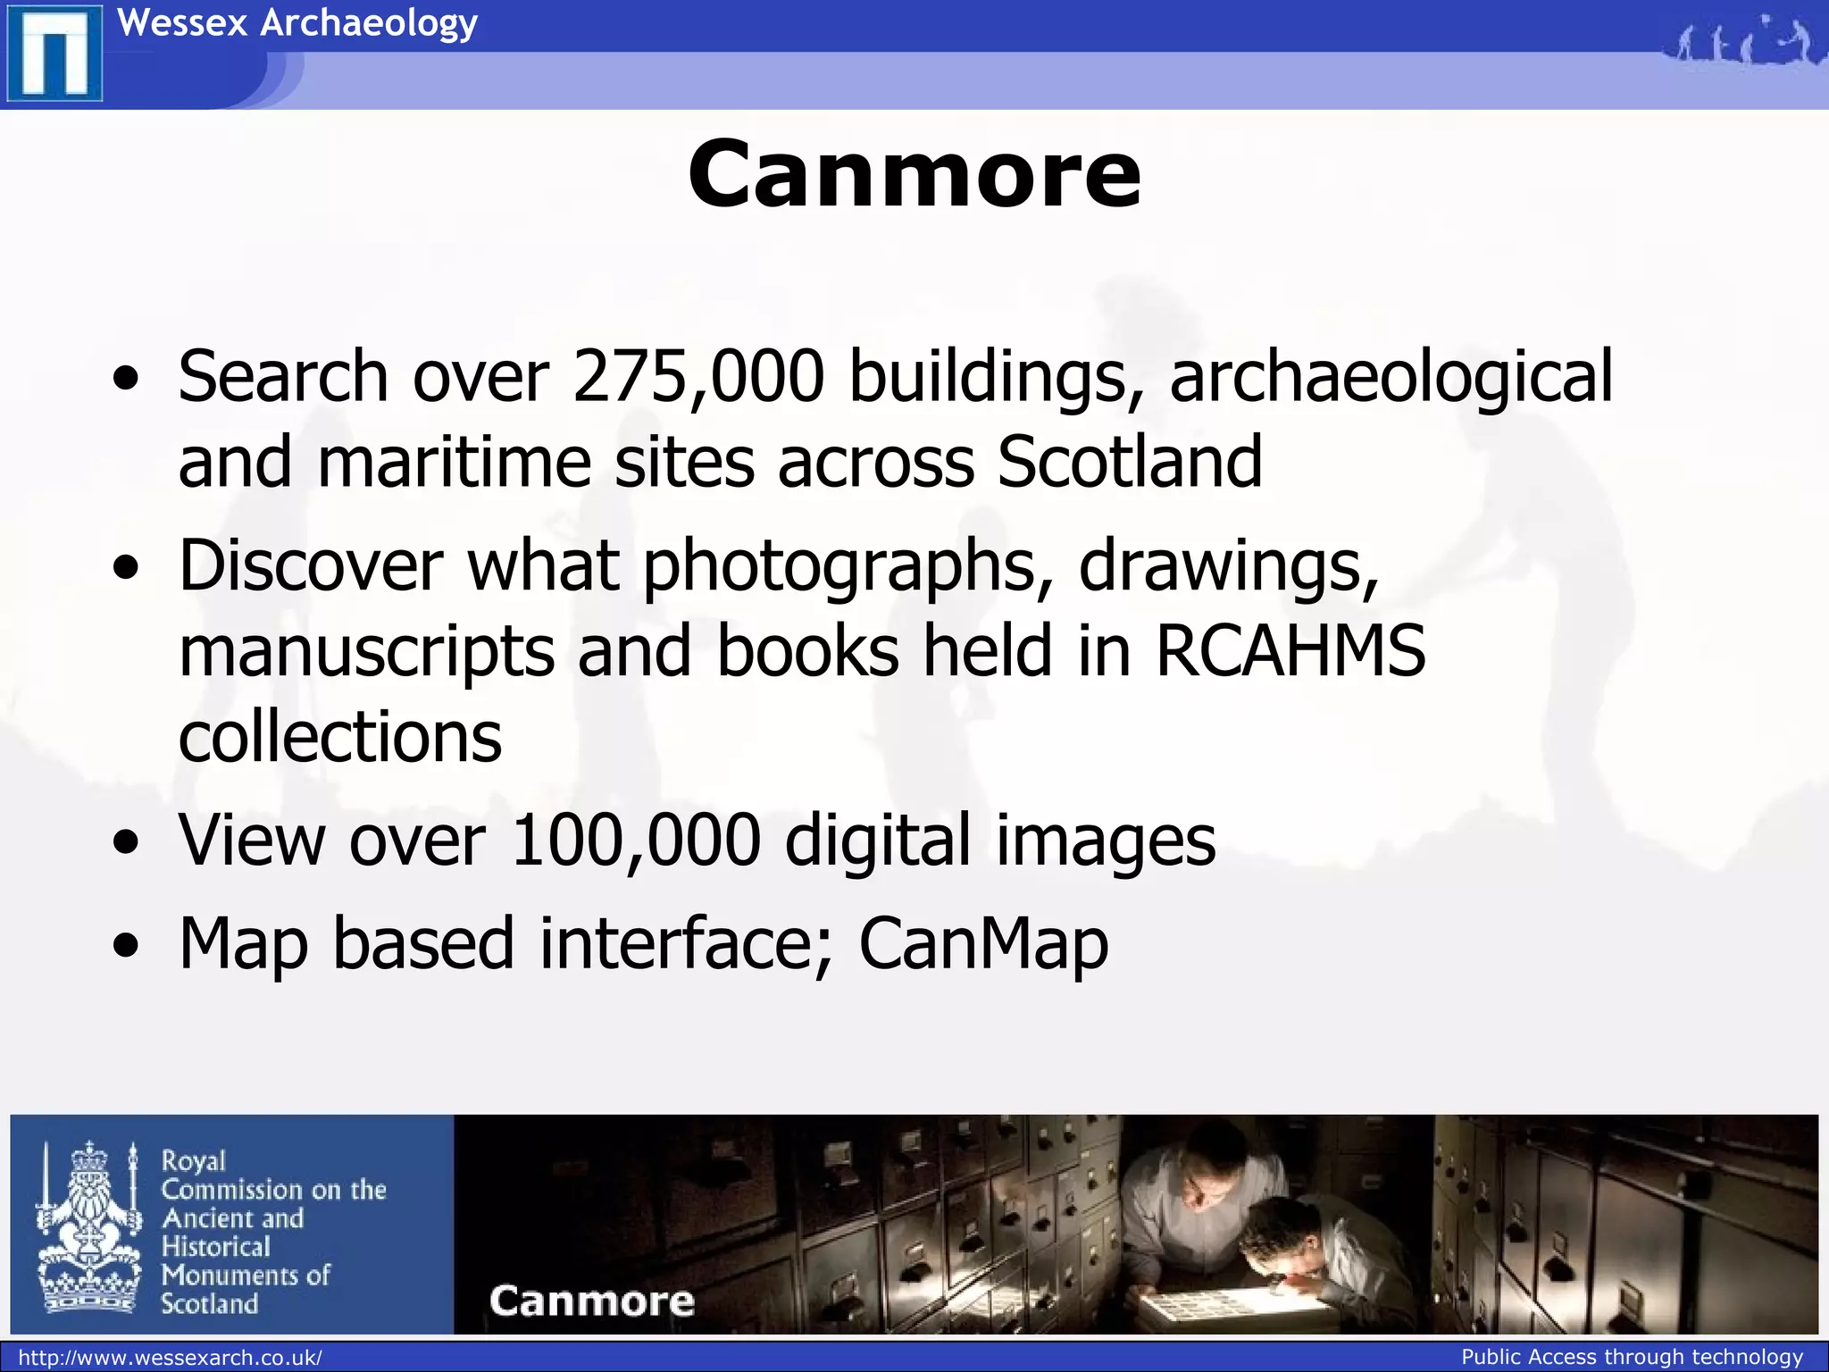The width and height of the screenshot is (1829, 1372).
Task: Click the 'Royal Commission on the Ancient' banner text
Action: (273, 1232)
